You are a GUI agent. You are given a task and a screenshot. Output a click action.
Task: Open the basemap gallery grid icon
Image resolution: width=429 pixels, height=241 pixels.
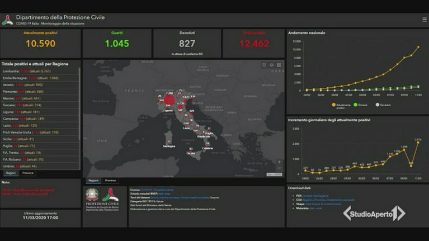[279, 65]
